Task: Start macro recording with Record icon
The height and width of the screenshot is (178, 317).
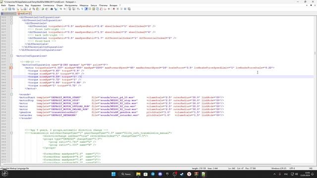Action: 113,9
